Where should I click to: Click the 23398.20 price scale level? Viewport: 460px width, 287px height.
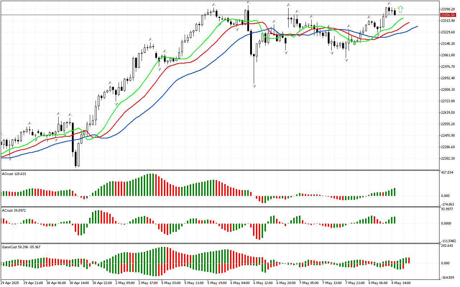(448, 9)
